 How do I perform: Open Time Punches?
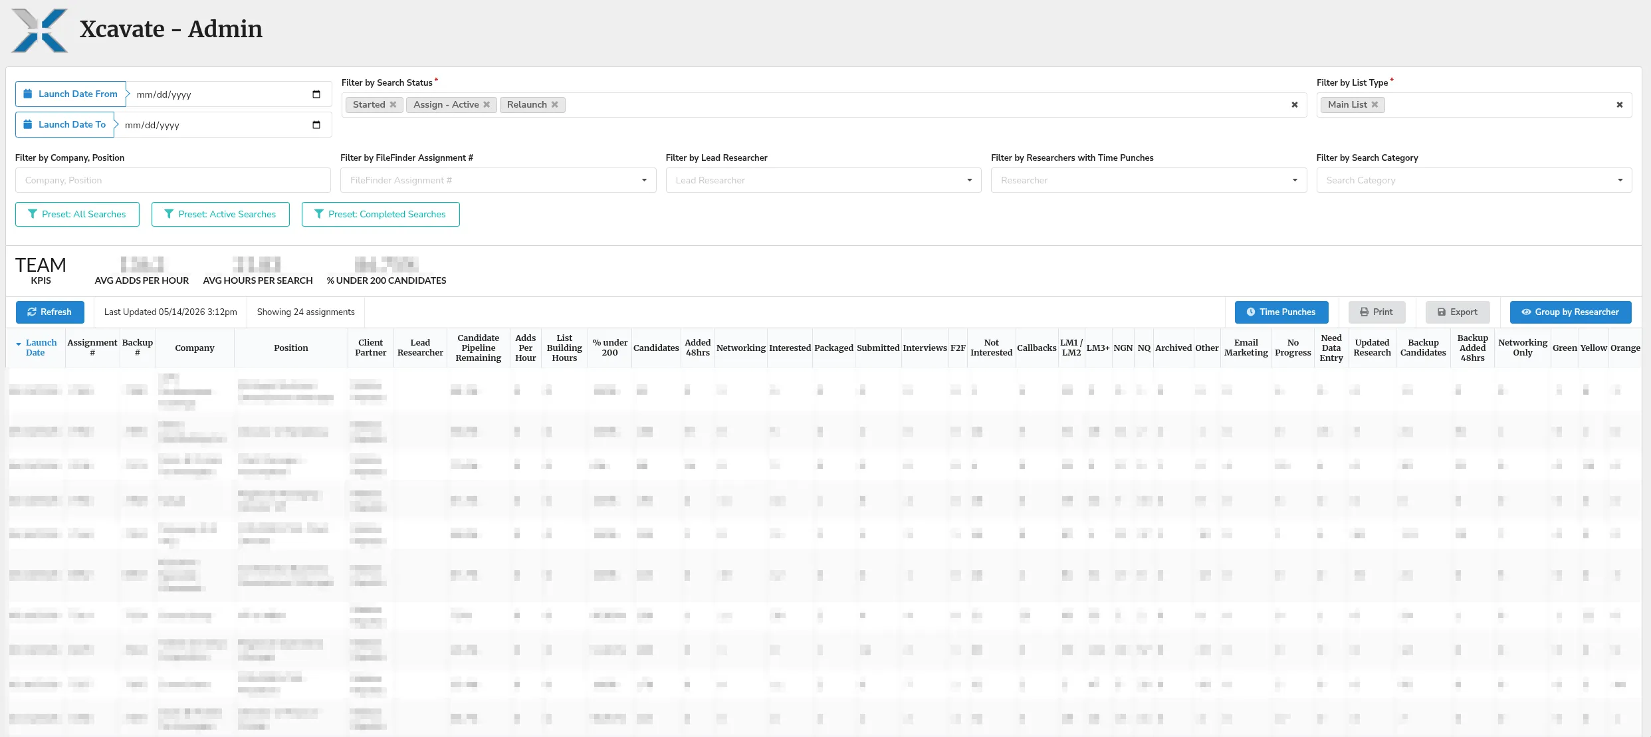(1281, 312)
